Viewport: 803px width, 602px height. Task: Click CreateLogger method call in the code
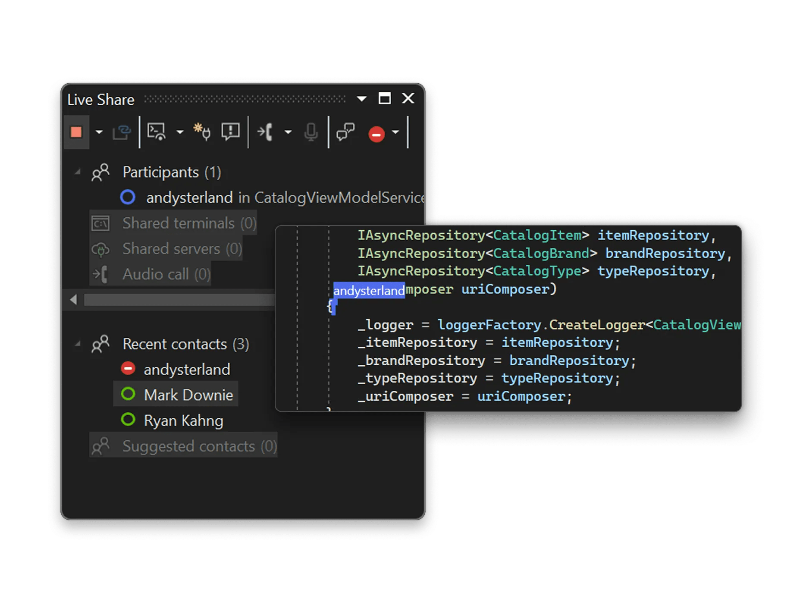coord(597,325)
